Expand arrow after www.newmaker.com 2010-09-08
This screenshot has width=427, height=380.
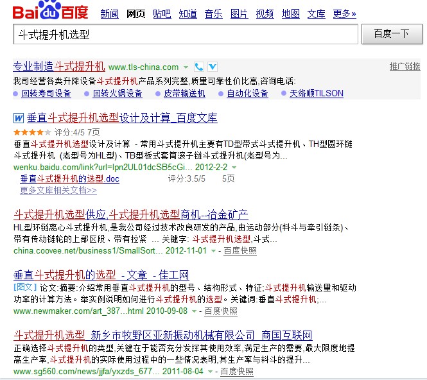coord(194,311)
